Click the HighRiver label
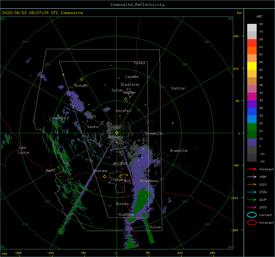The height and width of the screenshot is (257, 275). click(127, 215)
